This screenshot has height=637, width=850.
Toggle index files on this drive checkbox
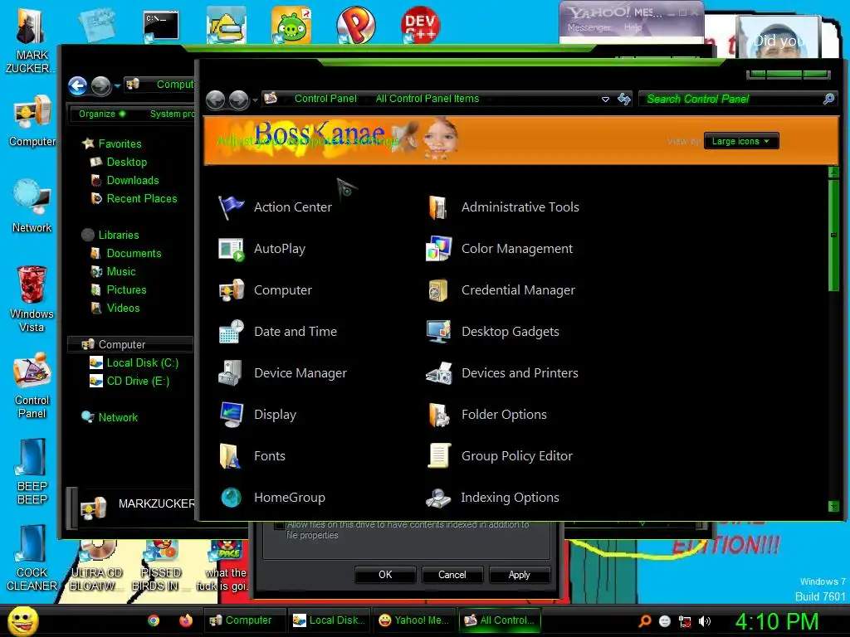point(279,525)
